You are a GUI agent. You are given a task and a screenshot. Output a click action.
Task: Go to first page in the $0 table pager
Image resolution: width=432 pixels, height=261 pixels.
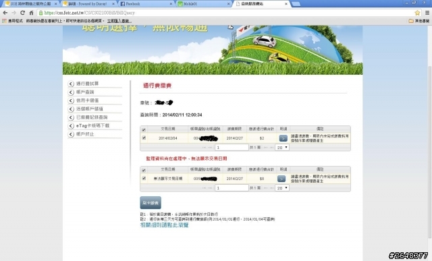[204, 188]
